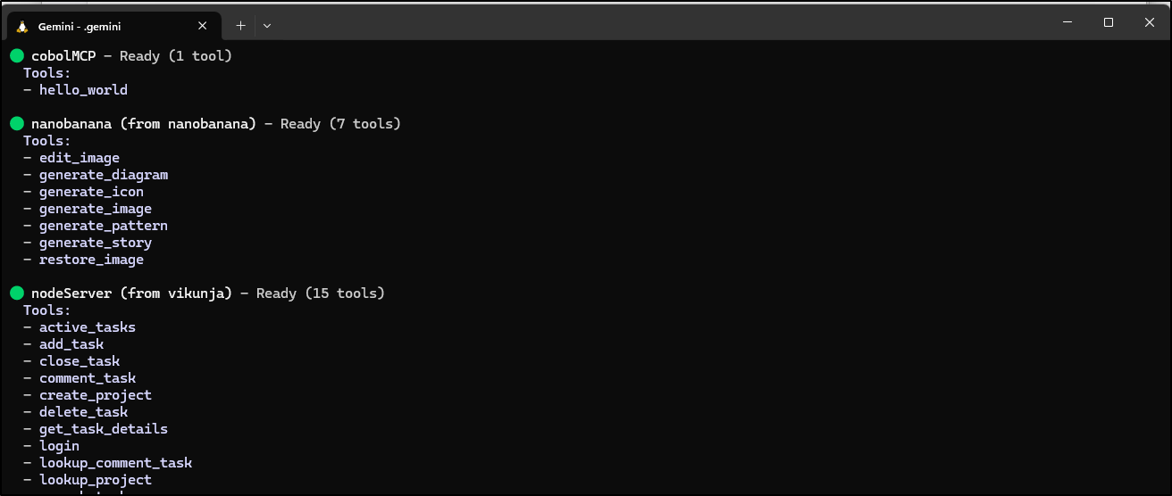Click the Linux penguin tab icon

(x=22, y=26)
